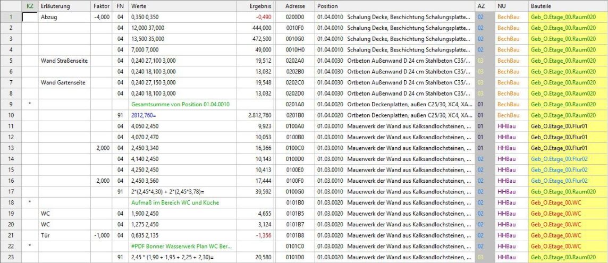Select address cell 0101D0
This screenshot has height=263, width=608.
coord(295,257)
